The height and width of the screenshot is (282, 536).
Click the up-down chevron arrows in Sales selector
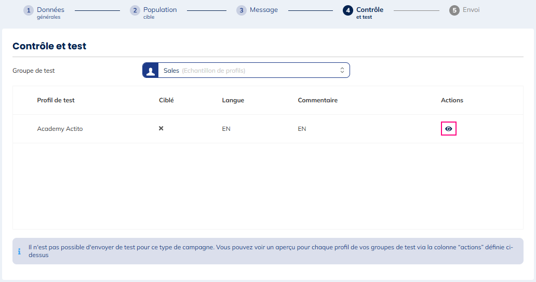pos(342,71)
